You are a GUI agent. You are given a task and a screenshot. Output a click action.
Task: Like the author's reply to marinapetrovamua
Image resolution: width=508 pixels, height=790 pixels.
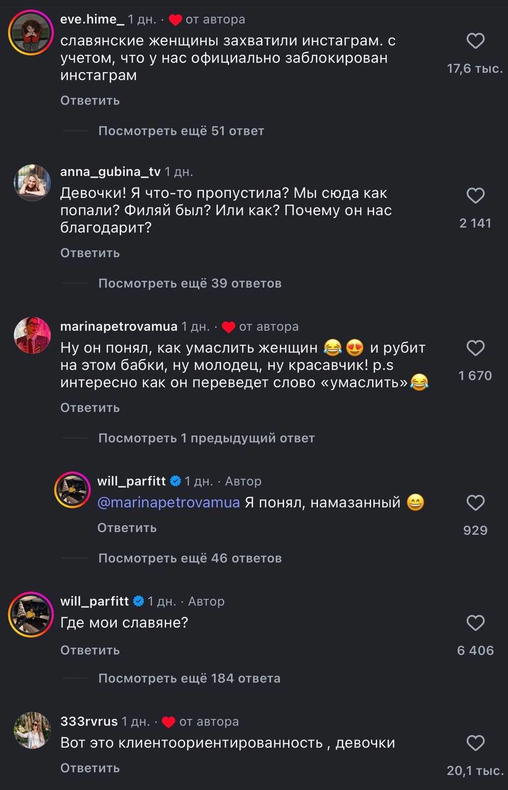pyautogui.click(x=475, y=502)
